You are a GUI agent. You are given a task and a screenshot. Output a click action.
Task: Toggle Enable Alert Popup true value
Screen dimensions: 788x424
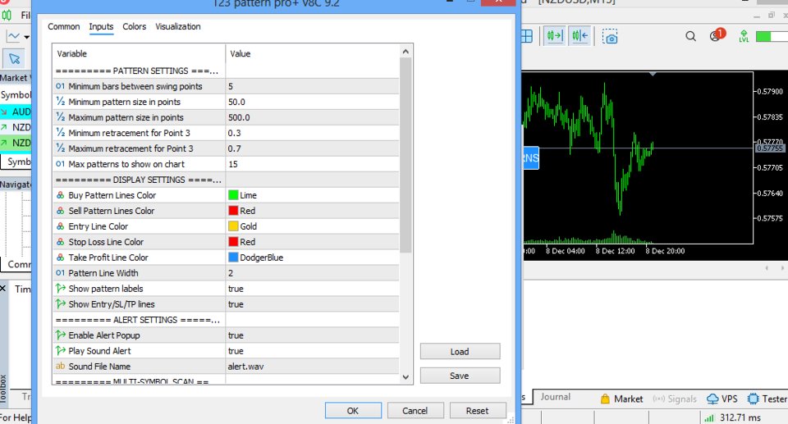coord(312,335)
